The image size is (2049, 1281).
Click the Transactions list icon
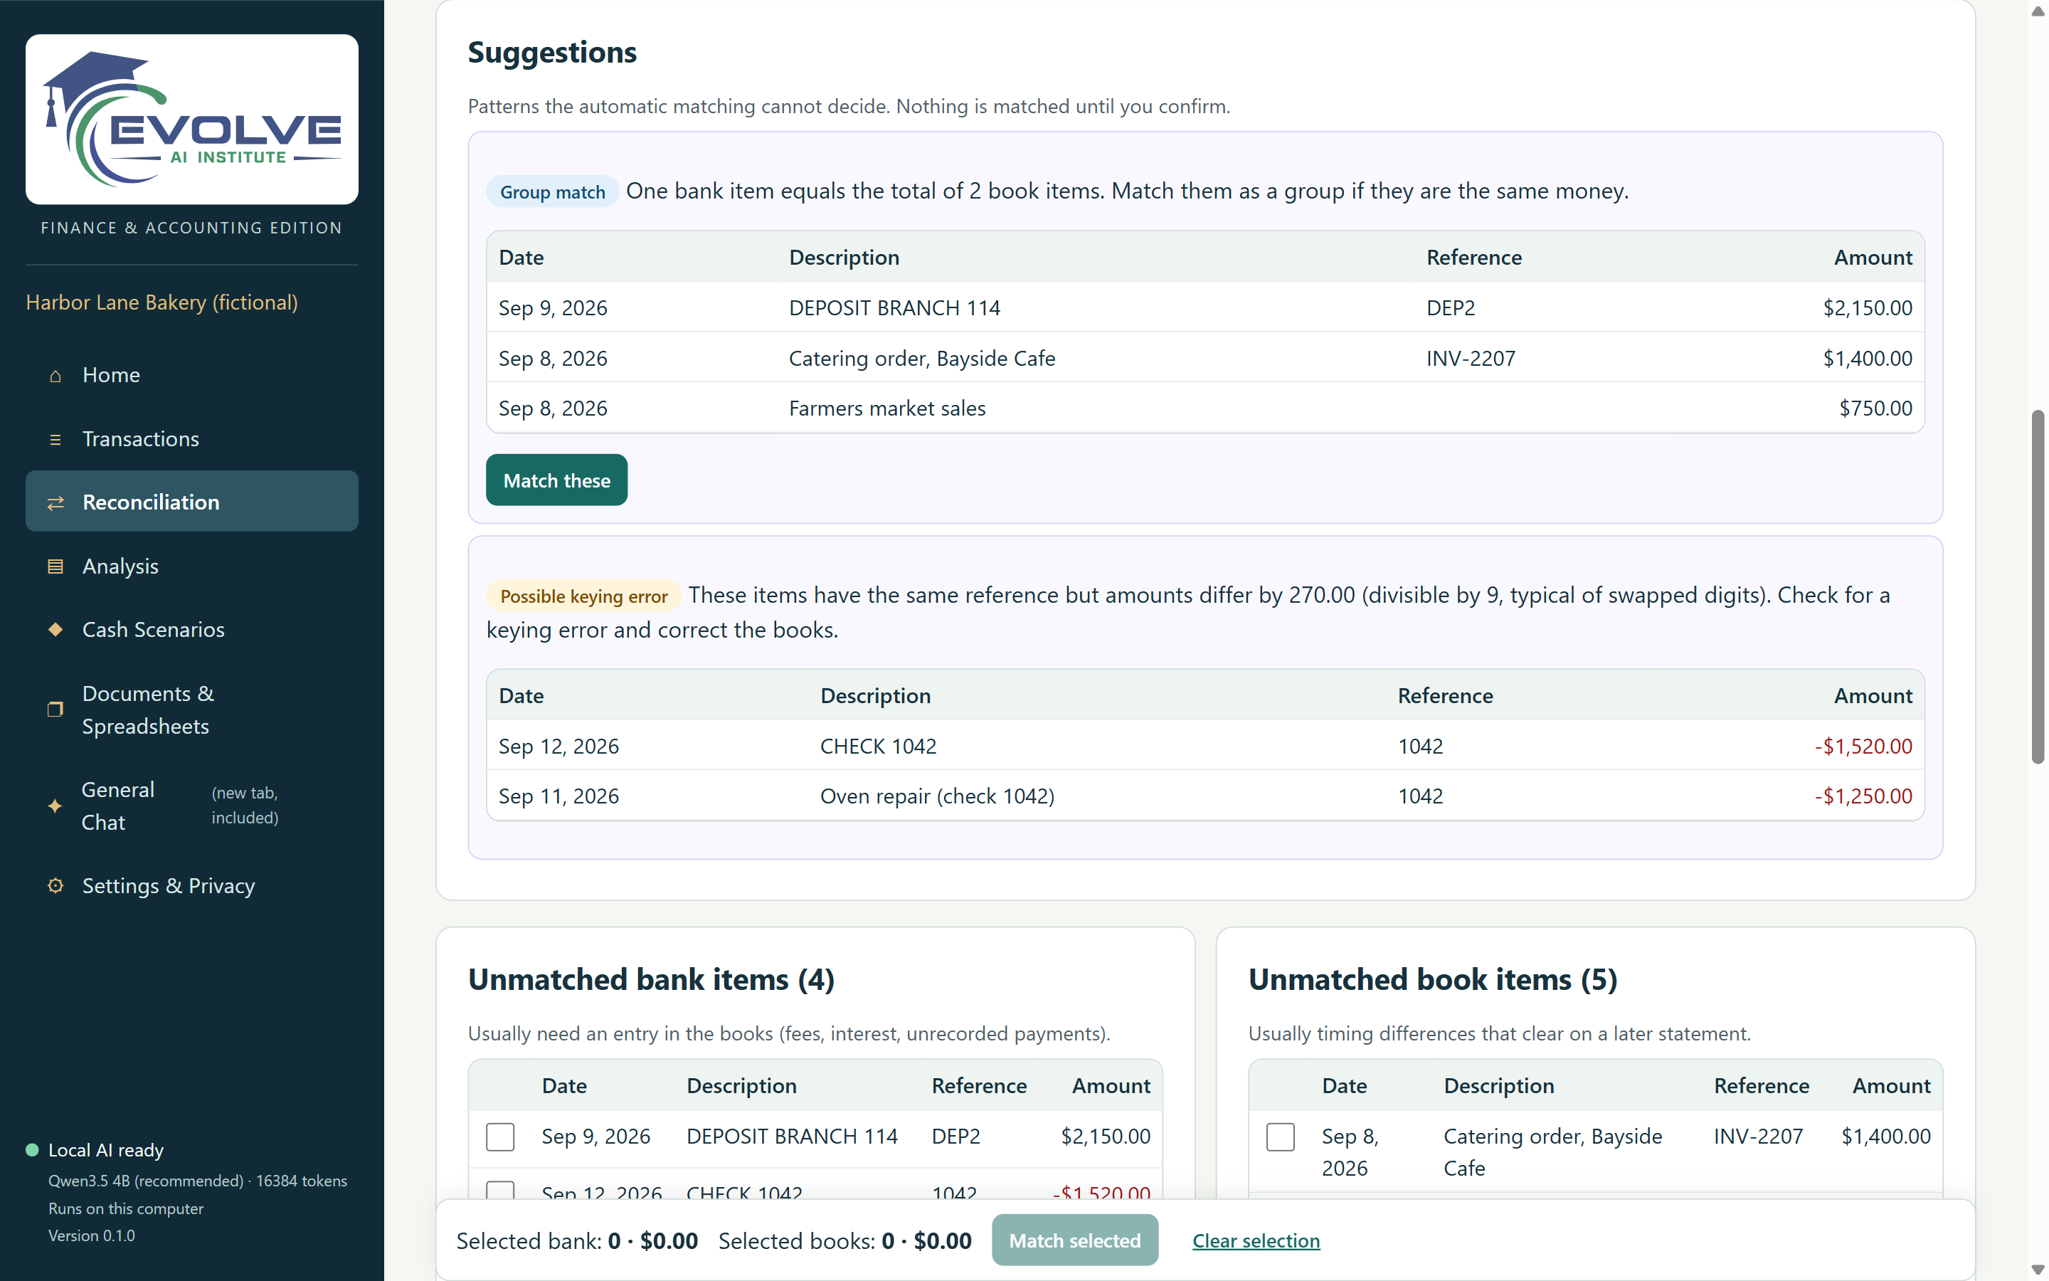point(55,440)
